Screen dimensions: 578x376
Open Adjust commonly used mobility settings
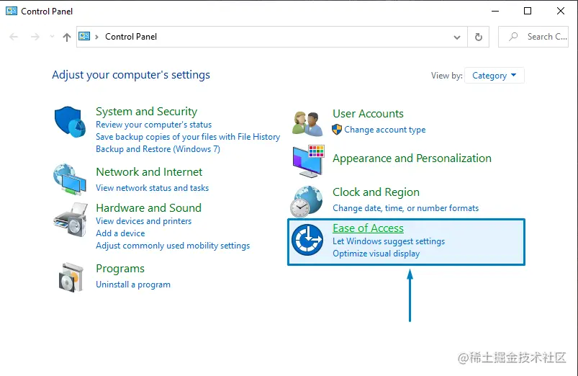tap(173, 246)
